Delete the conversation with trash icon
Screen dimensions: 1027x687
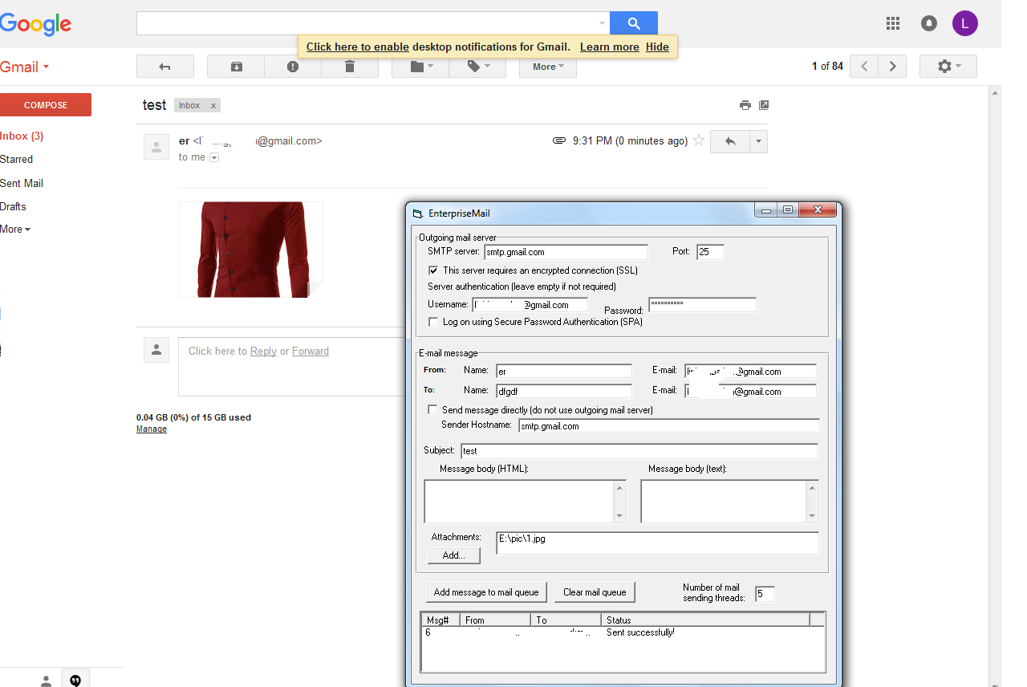tap(350, 67)
